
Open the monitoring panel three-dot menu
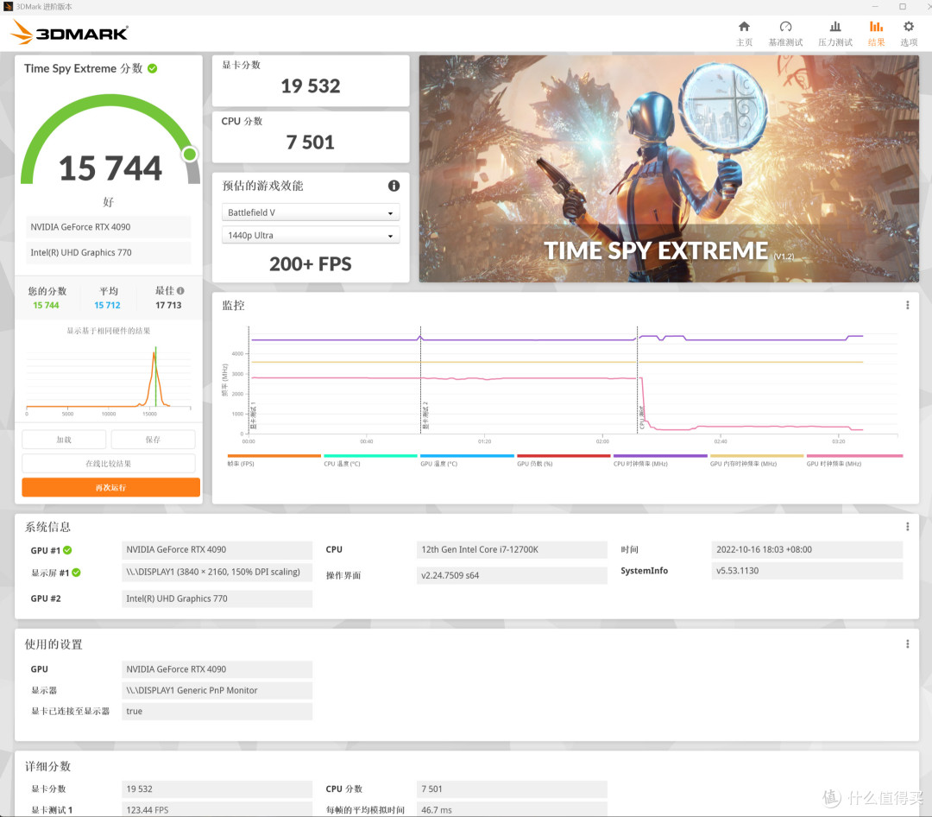click(x=907, y=305)
